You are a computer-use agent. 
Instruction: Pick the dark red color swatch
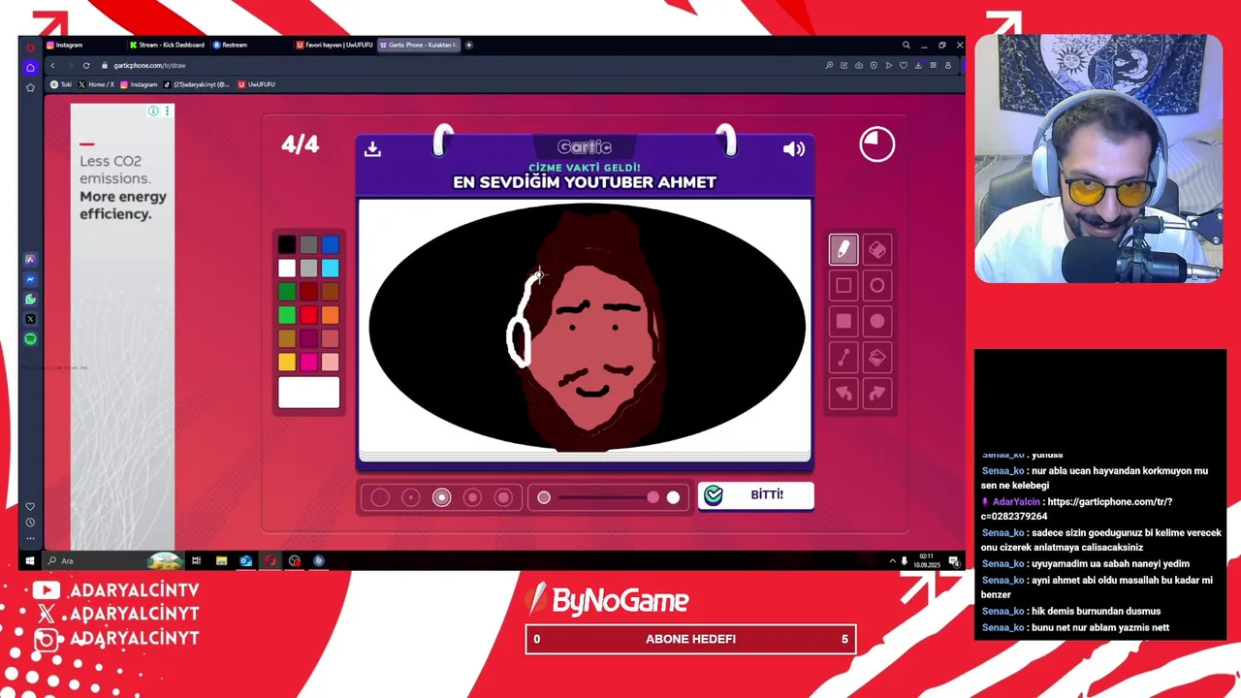point(308,292)
